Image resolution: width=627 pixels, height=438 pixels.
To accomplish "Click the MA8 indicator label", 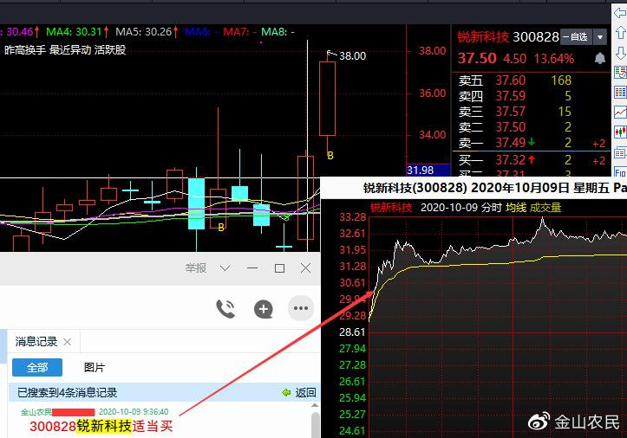I will pos(278,31).
